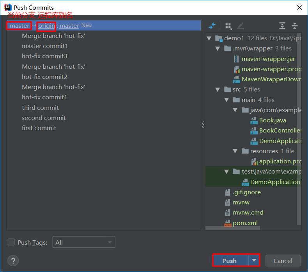Viewport: 308px width, 272px height.
Task: Click the application.properties file icon
Action: point(254,161)
